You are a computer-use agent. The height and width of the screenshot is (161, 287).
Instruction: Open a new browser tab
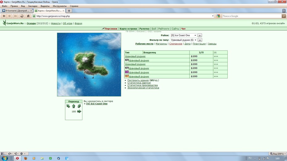click(69, 10)
